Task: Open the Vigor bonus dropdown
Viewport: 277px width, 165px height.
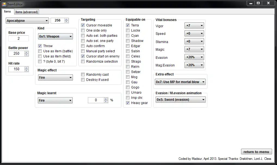Action: [194, 26]
